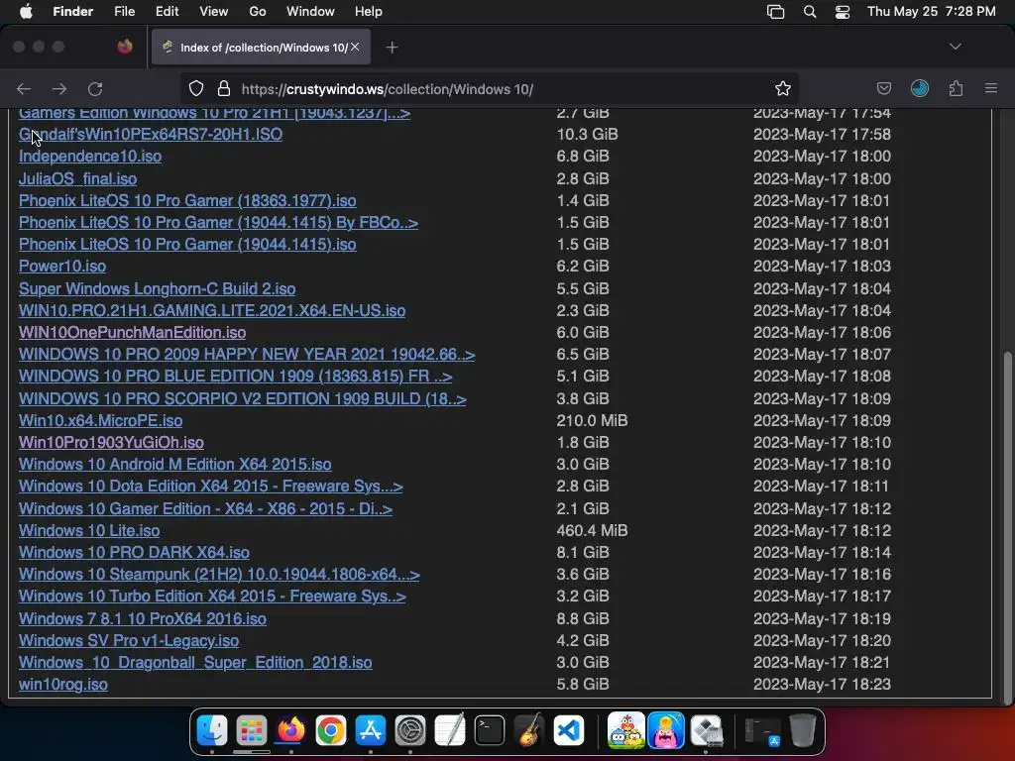This screenshot has height=761, width=1015.
Task: Open the tracking protection shield icon
Action: click(x=196, y=88)
